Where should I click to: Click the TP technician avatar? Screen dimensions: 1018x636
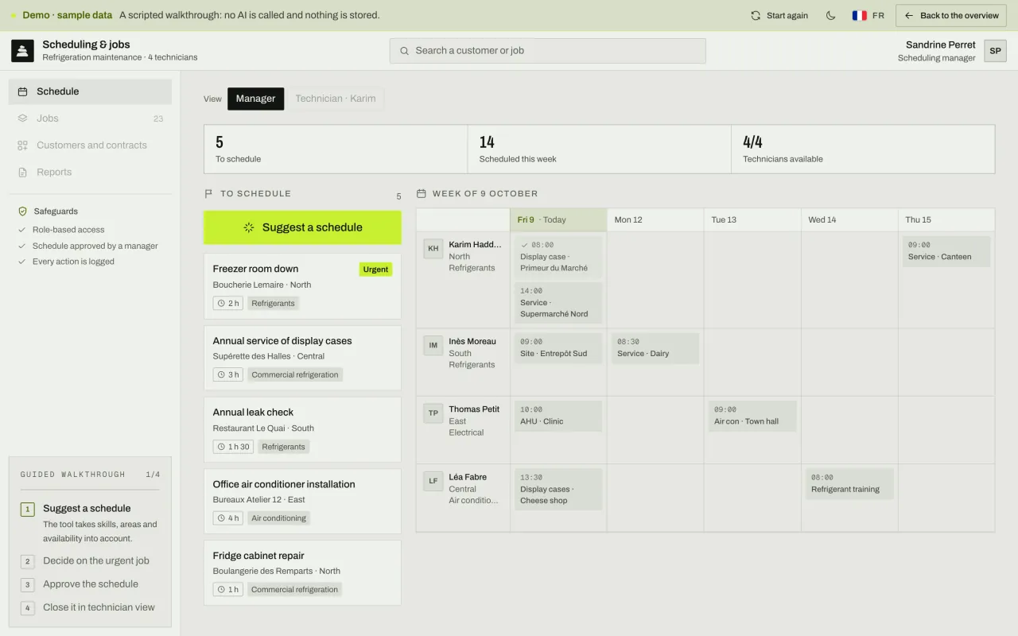tap(433, 413)
